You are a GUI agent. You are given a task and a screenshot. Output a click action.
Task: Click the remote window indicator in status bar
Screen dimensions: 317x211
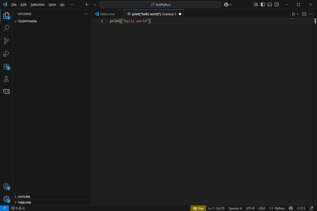click(x=4, y=208)
